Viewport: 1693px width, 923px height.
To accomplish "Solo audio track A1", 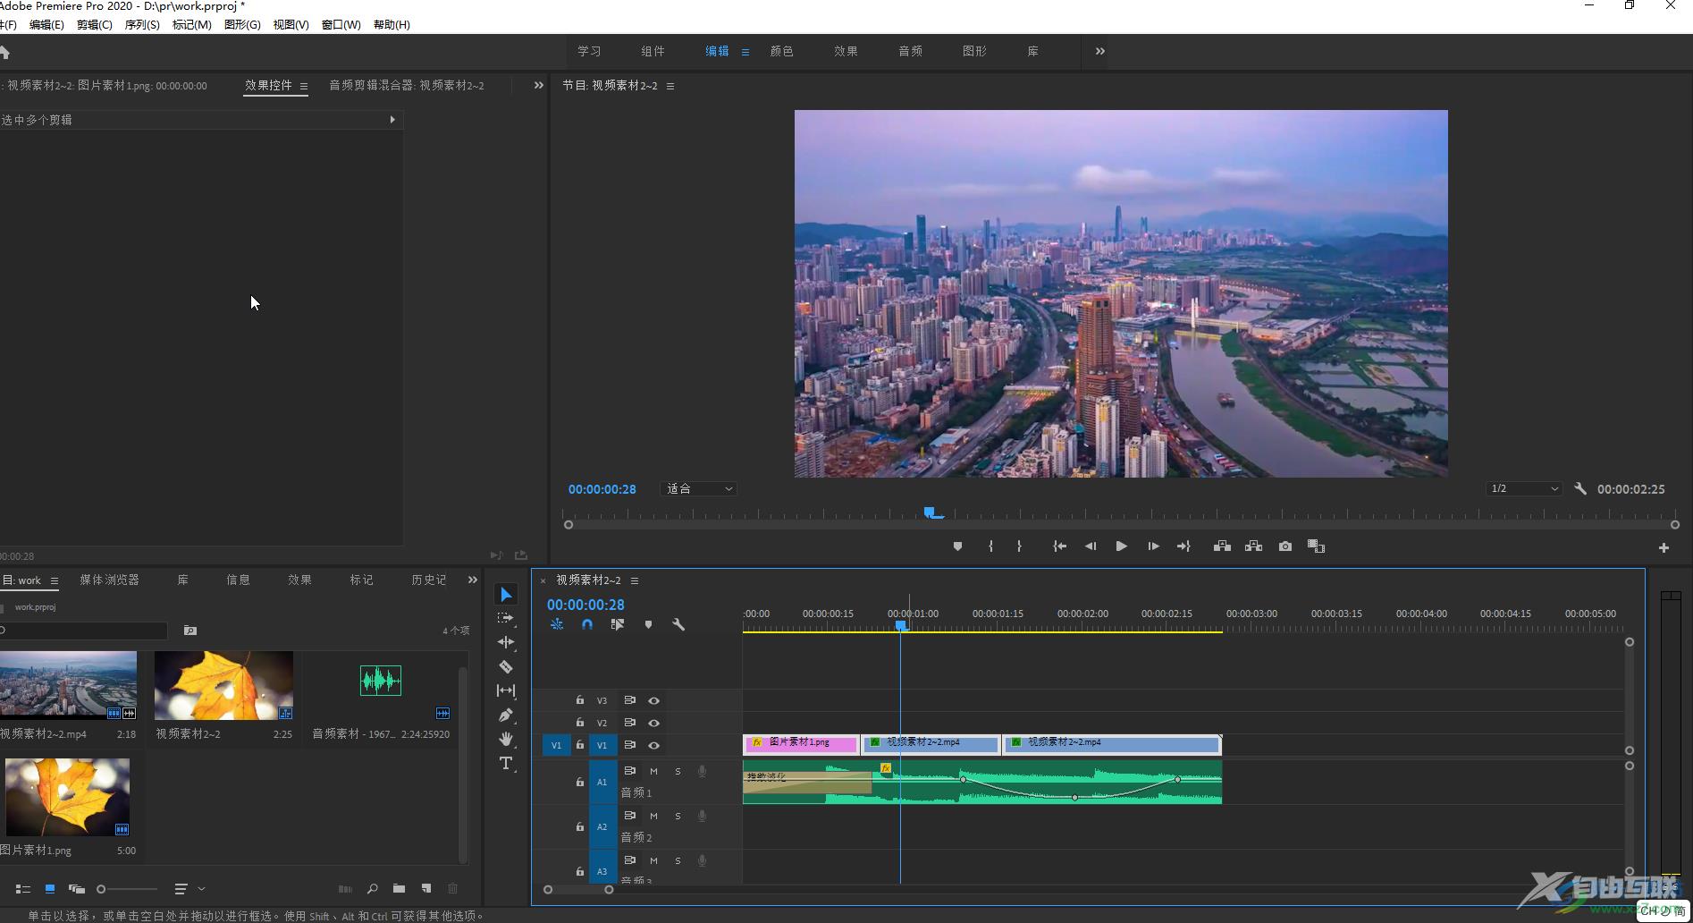I will coord(678,771).
